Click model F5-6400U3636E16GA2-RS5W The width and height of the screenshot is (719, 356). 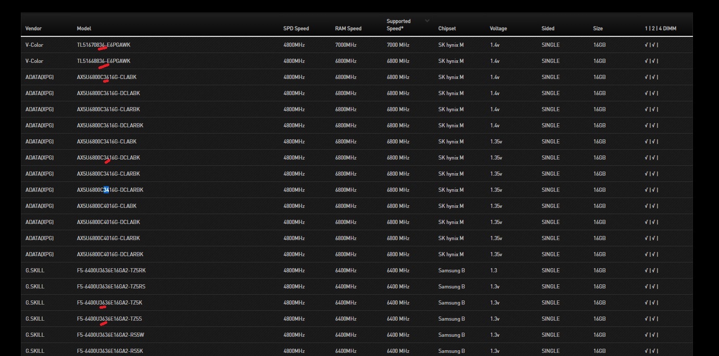pyautogui.click(x=110, y=335)
